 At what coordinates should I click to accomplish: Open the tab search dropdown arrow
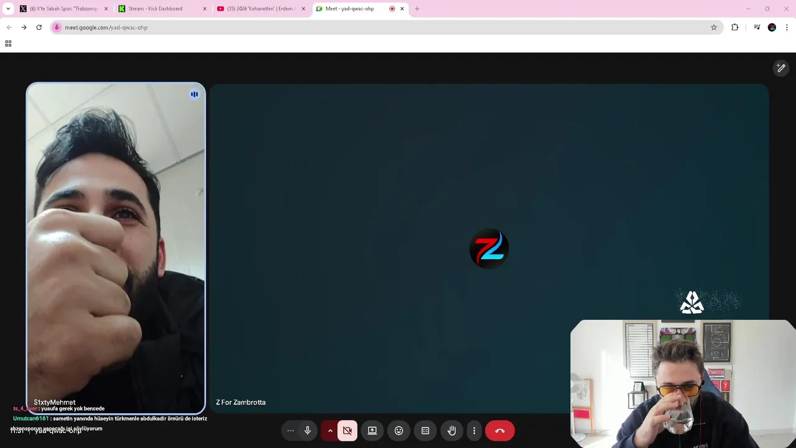point(7,9)
